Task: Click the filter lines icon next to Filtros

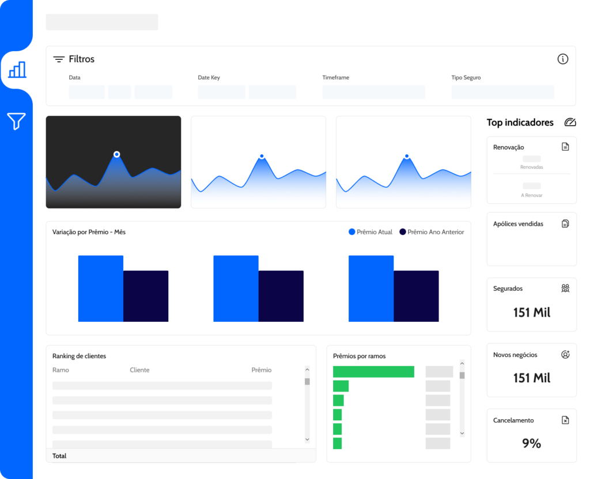Action: tap(59, 59)
